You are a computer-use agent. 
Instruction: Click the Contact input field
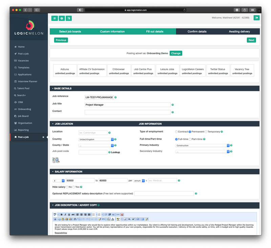tap(128, 112)
